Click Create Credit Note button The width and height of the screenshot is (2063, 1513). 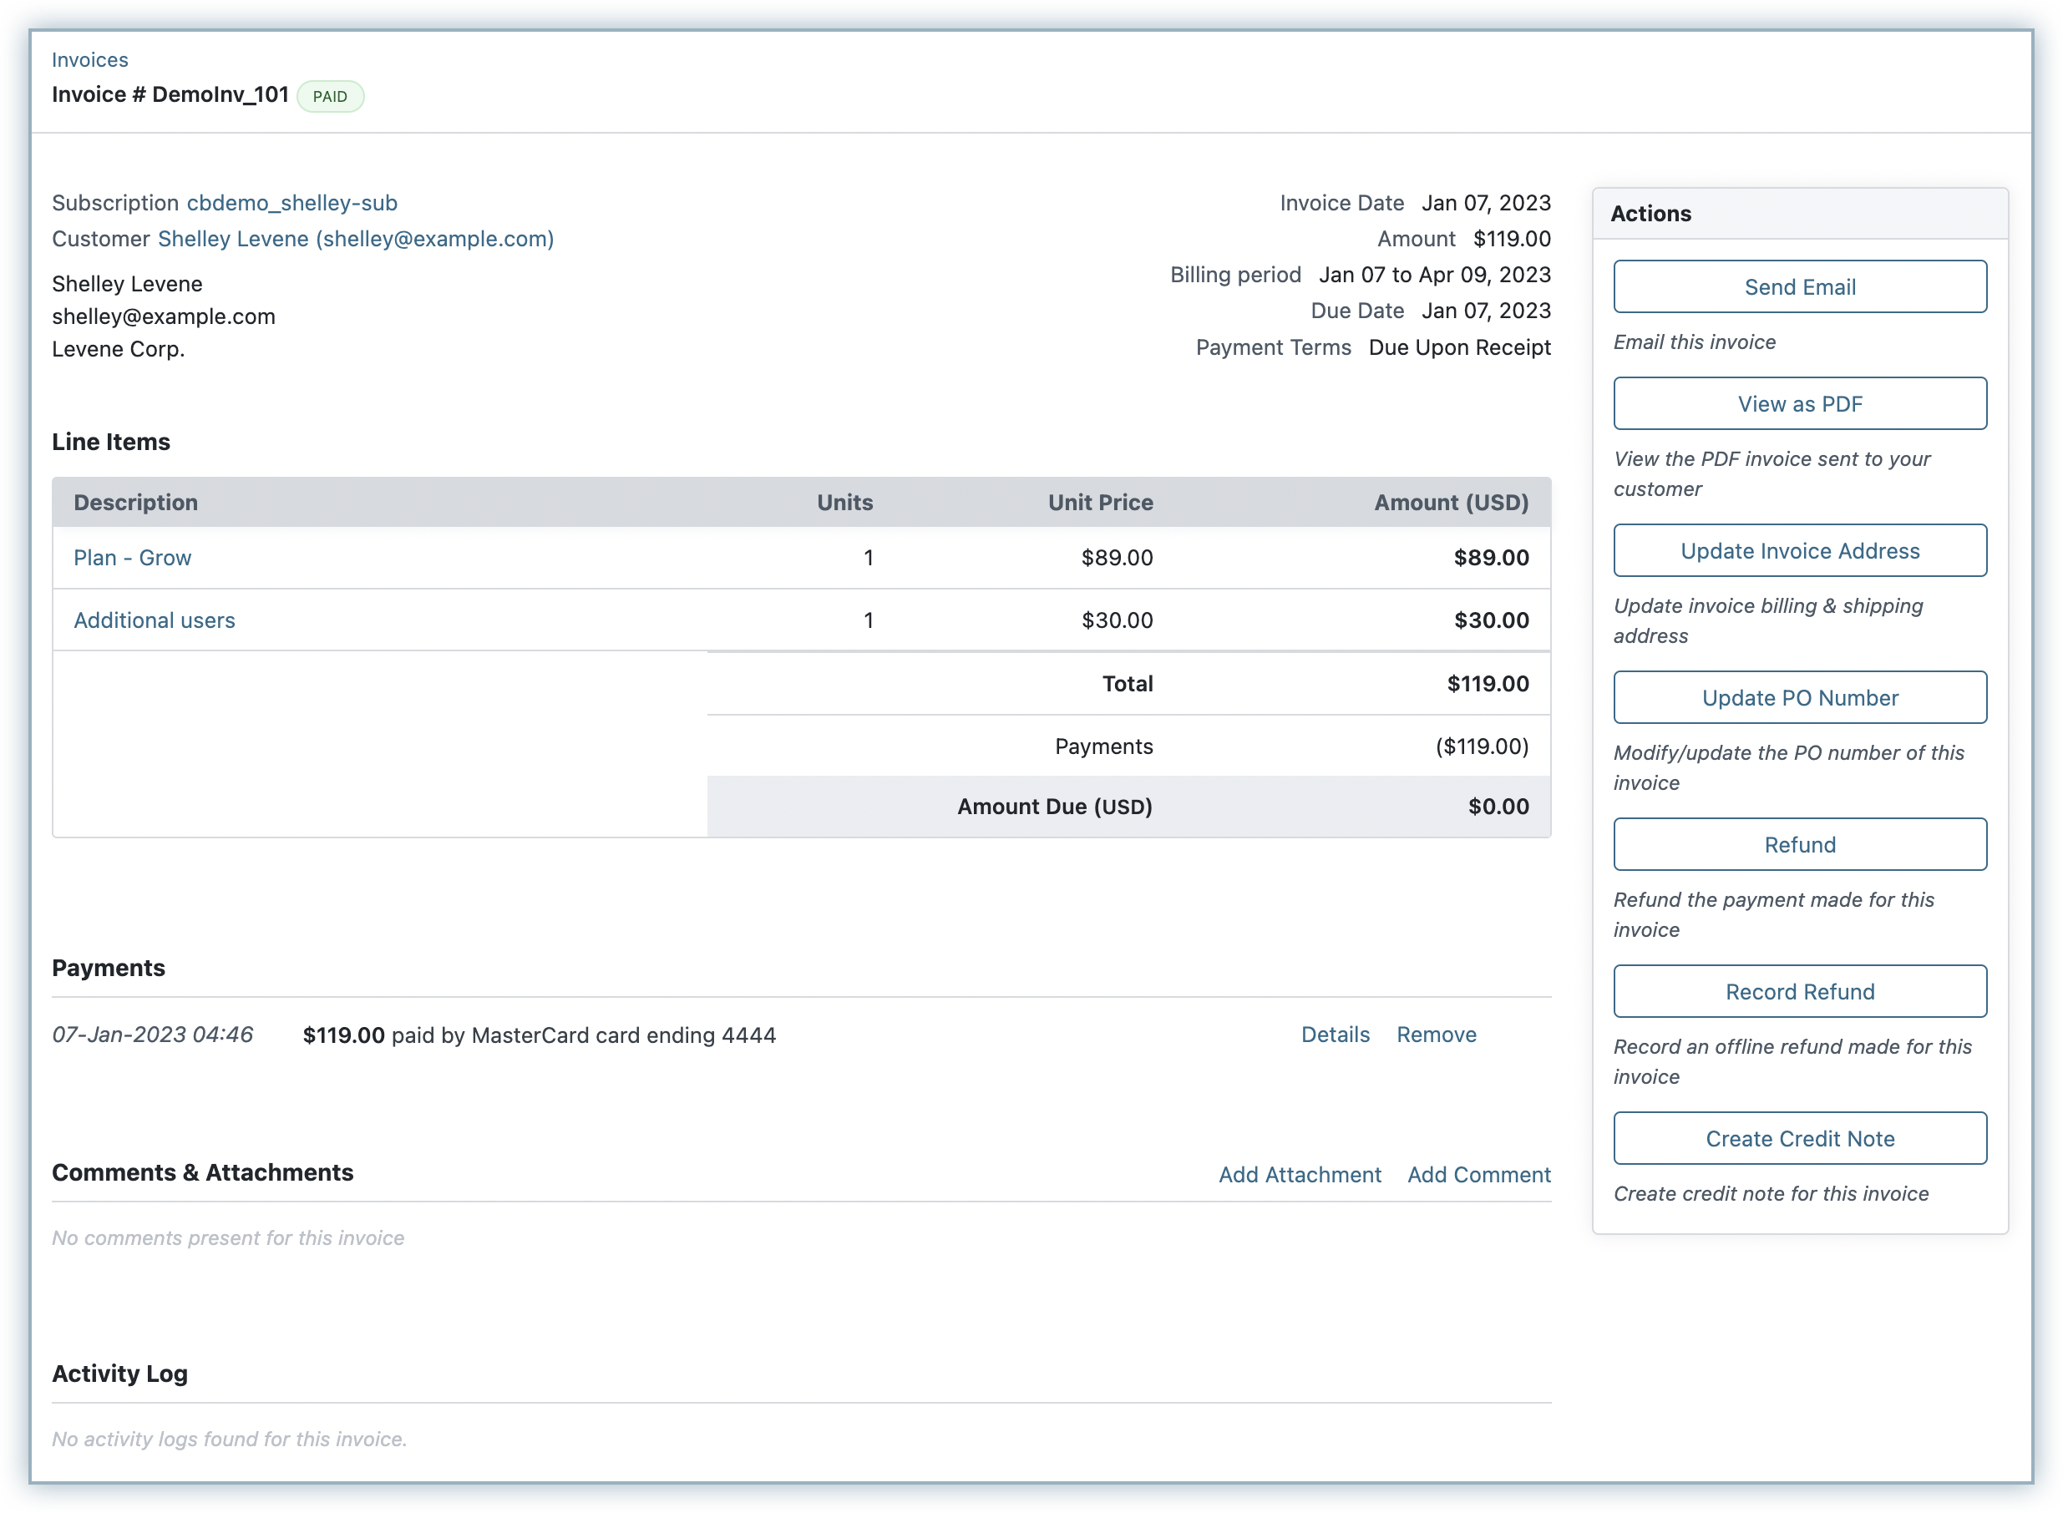click(x=1799, y=1138)
